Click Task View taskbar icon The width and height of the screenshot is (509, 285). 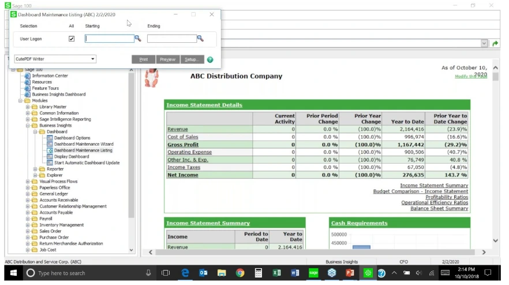[166, 273]
